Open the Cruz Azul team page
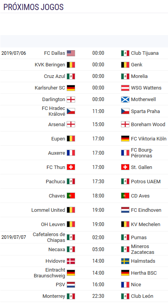The image size is (168, 304). (x=54, y=76)
